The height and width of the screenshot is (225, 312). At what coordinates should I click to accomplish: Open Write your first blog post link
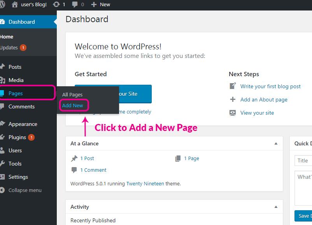pos(270,86)
